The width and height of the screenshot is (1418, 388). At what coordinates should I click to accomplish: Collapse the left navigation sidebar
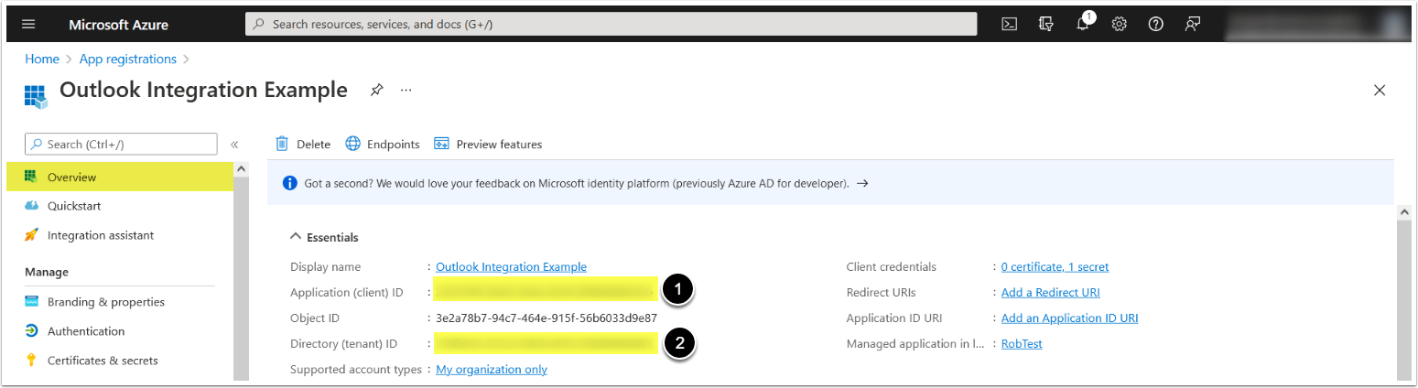point(234,145)
